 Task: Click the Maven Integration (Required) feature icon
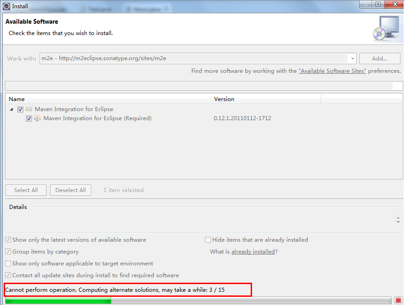[x=37, y=118]
